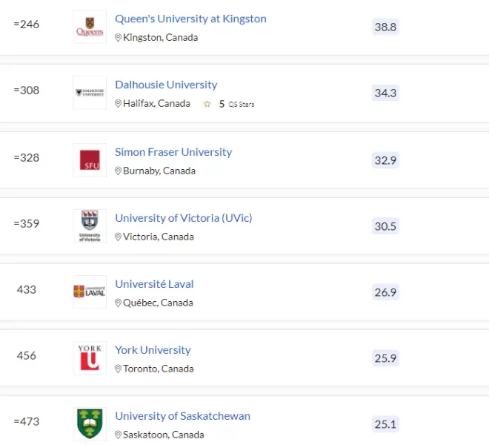Click the Queen's University logo thumbnail

click(90, 27)
